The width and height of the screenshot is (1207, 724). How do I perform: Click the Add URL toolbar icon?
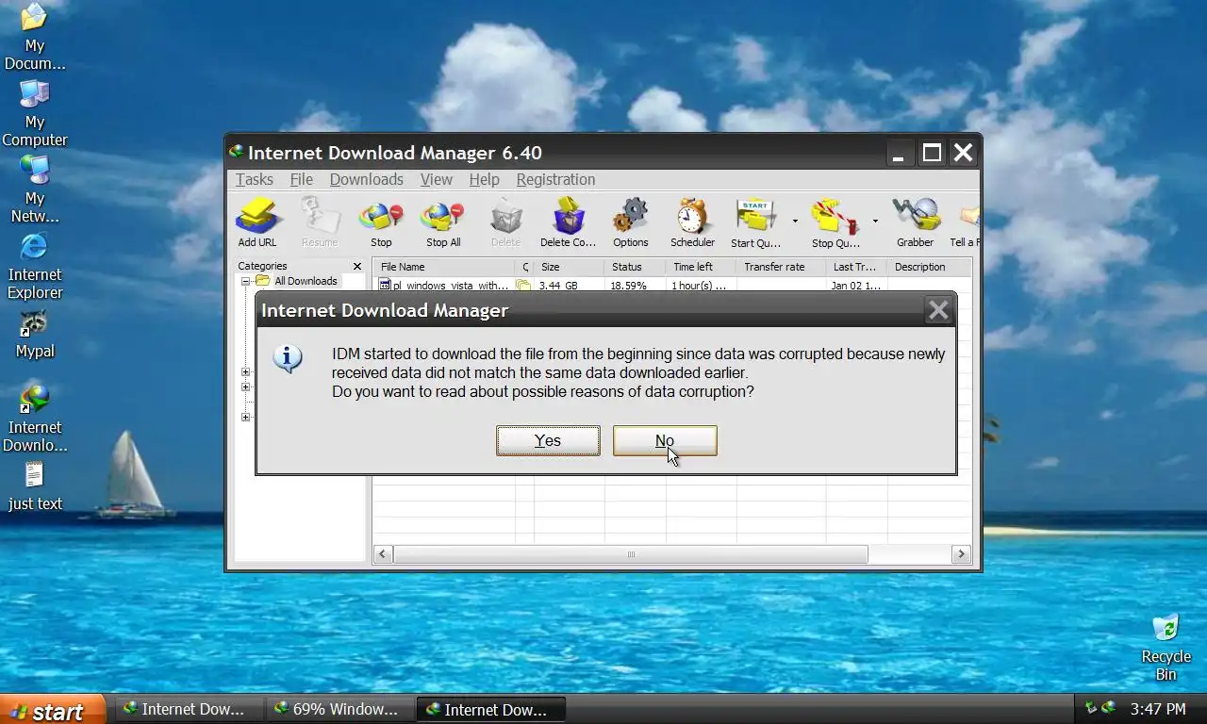[256, 222]
